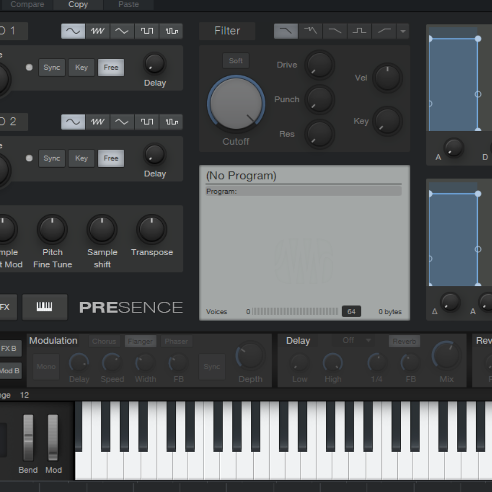
Task: Click the Drive knob
Action: tap(320, 65)
